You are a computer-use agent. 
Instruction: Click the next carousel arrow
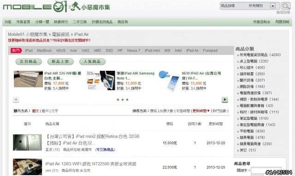point(225,100)
